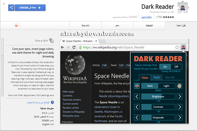Turn Dark Reader Off
Screen dimensions: 197x131
point(176,67)
